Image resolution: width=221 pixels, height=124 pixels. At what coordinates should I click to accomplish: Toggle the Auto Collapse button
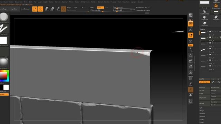[x=204, y=82]
